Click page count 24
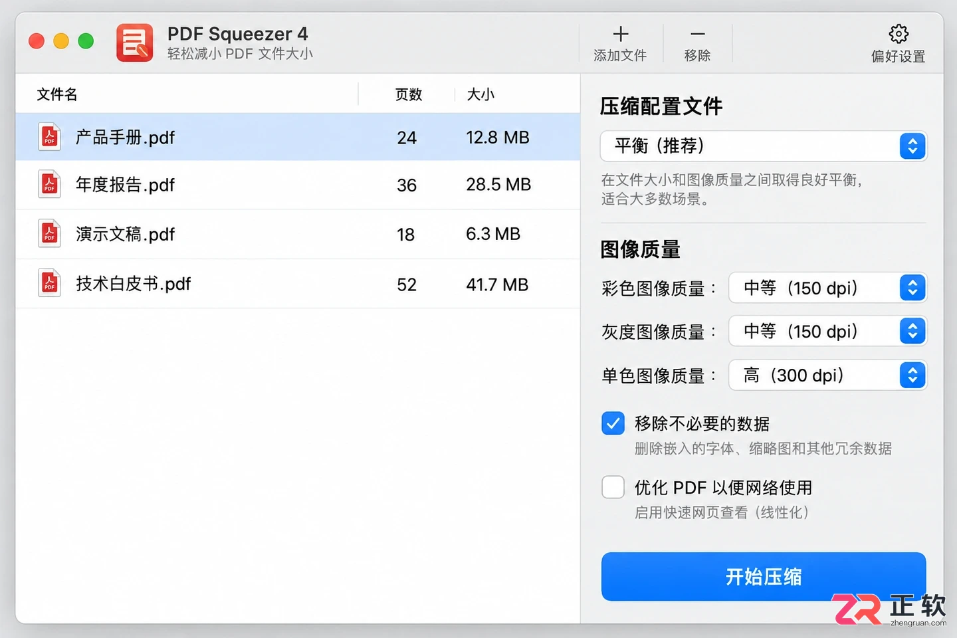Image resolution: width=957 pixels, height=638 pixels. coord(407,138)
